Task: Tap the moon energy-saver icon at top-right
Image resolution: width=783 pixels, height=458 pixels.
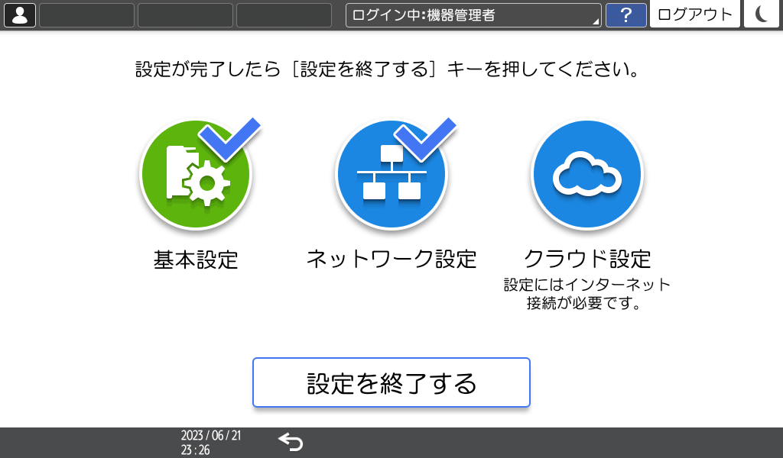Action: (x=761, y=15)
